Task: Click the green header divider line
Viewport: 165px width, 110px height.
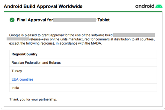Action: [x=83, y=12]
